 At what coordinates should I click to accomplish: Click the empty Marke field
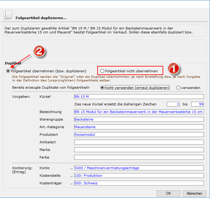point(139,150)
